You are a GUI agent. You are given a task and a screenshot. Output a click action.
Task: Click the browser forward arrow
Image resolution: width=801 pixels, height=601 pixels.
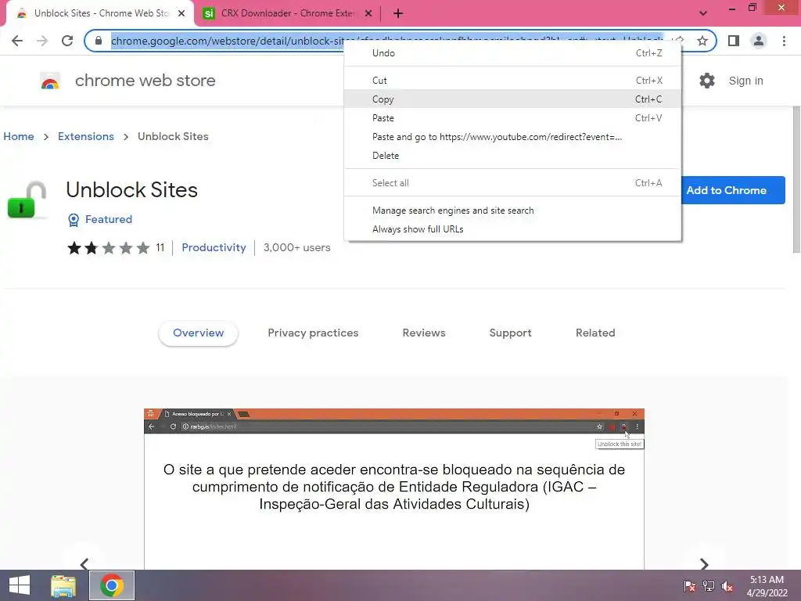42,41
